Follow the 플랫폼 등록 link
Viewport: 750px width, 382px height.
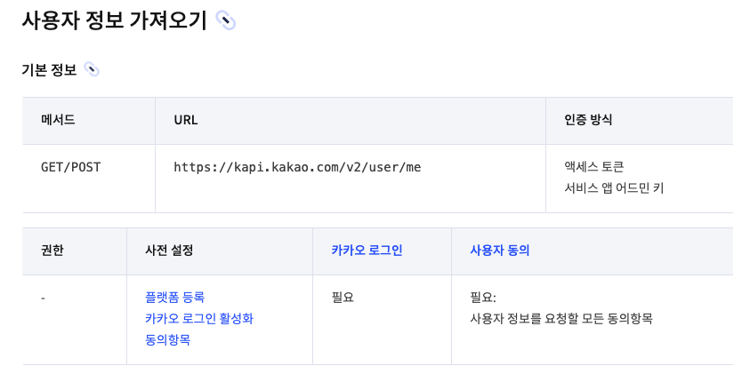(175, 297)
